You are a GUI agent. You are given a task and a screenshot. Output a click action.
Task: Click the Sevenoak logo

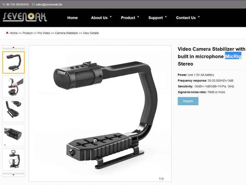pos(25,17)
